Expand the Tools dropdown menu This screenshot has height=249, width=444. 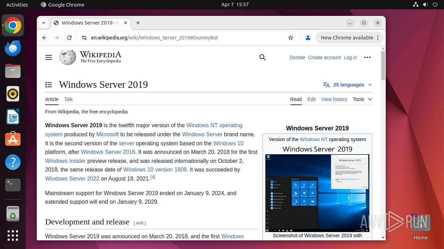click(362, 99)
